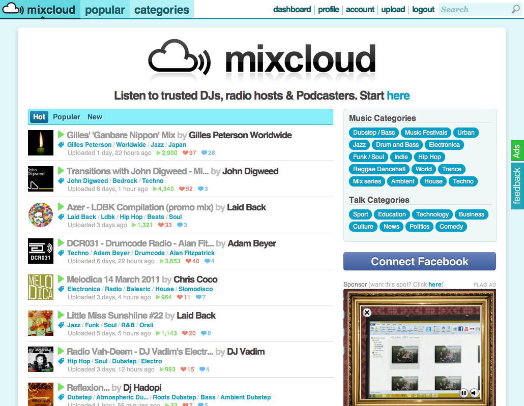Mute the sponsor ad sound
This screenshot has width=524, height=406.
pyautogui.click(x=474, y=393)
